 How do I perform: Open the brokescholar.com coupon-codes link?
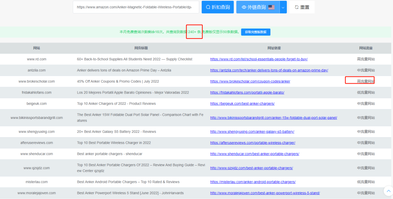pyautogui.click(x=250, y=81)
